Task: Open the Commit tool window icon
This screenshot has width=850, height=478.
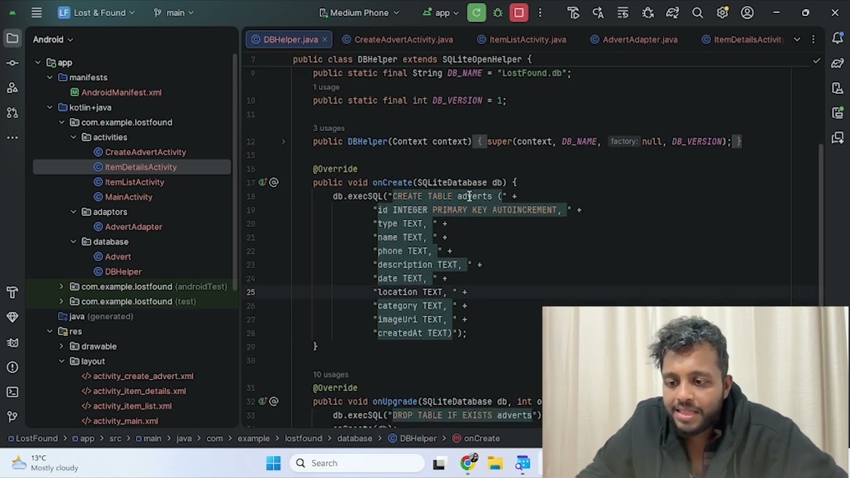Action: (x=12, y=63)
